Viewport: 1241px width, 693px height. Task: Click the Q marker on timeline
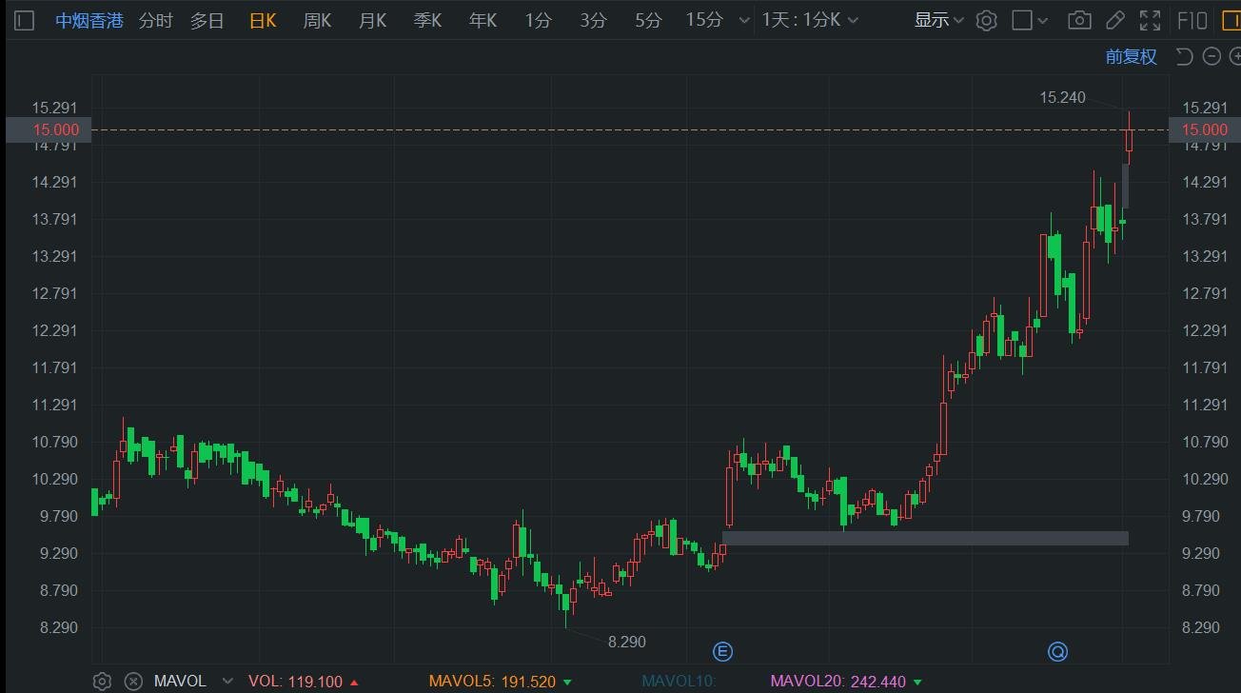1057,651
